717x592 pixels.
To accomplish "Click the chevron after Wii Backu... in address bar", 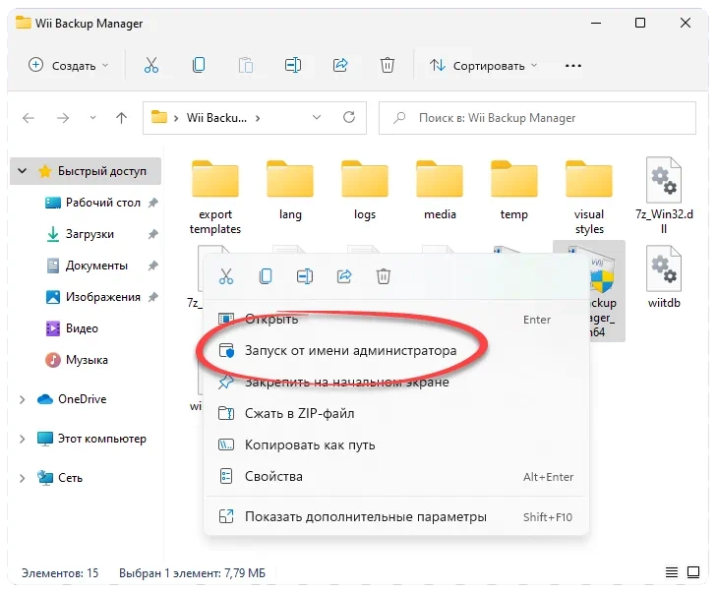I will point(258,118).
